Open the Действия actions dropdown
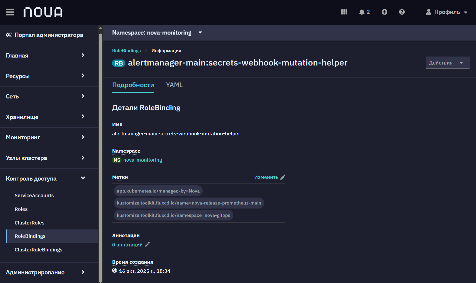The height and width of the screenshot is (283, 476). point(448,63)
